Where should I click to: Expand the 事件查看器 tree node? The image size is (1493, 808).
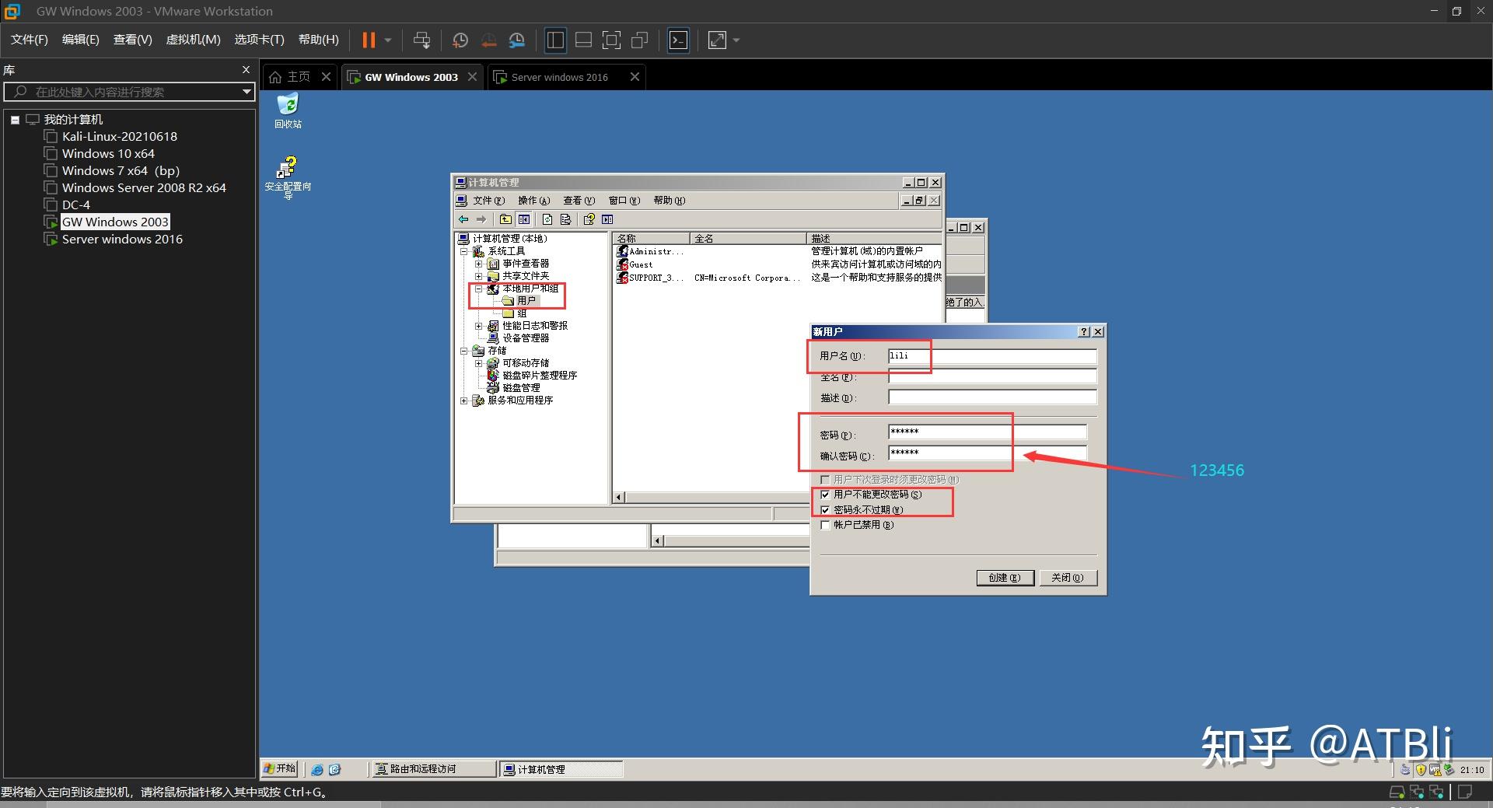[x=479, y=264]
